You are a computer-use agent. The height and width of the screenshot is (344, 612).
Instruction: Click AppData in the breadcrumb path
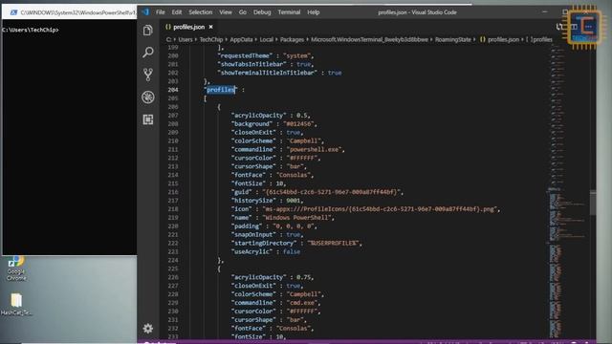(x=241, y=39)
